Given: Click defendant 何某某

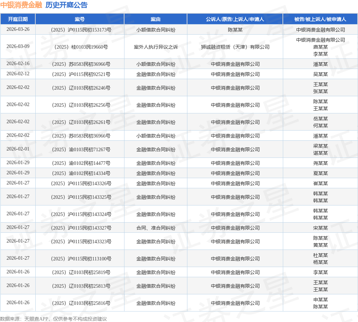Looking at the screenshot, I should point(321,125).
